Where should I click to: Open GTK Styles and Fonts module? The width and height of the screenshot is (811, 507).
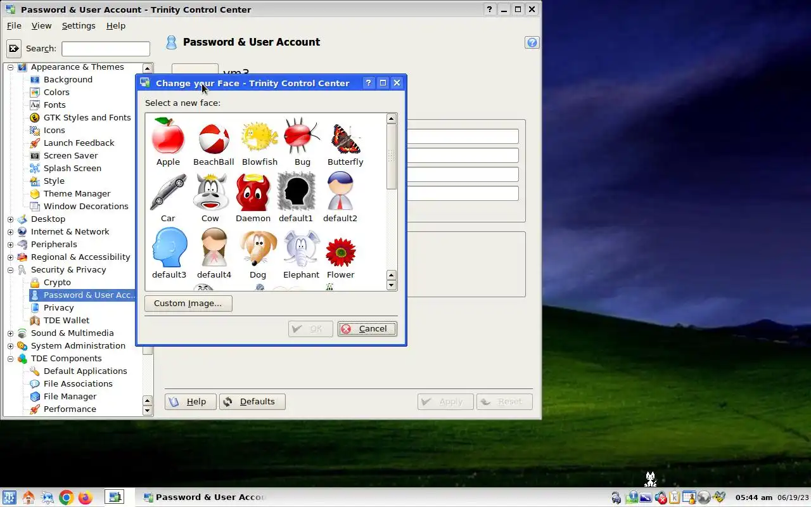[x=87, y=117]
